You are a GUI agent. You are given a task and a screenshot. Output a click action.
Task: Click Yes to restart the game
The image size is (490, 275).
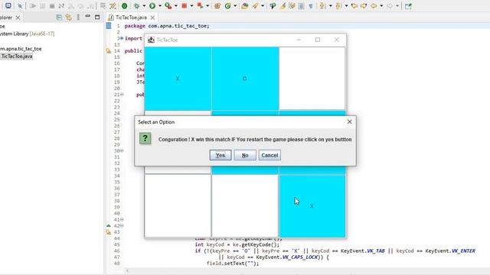tap(220, 155)
